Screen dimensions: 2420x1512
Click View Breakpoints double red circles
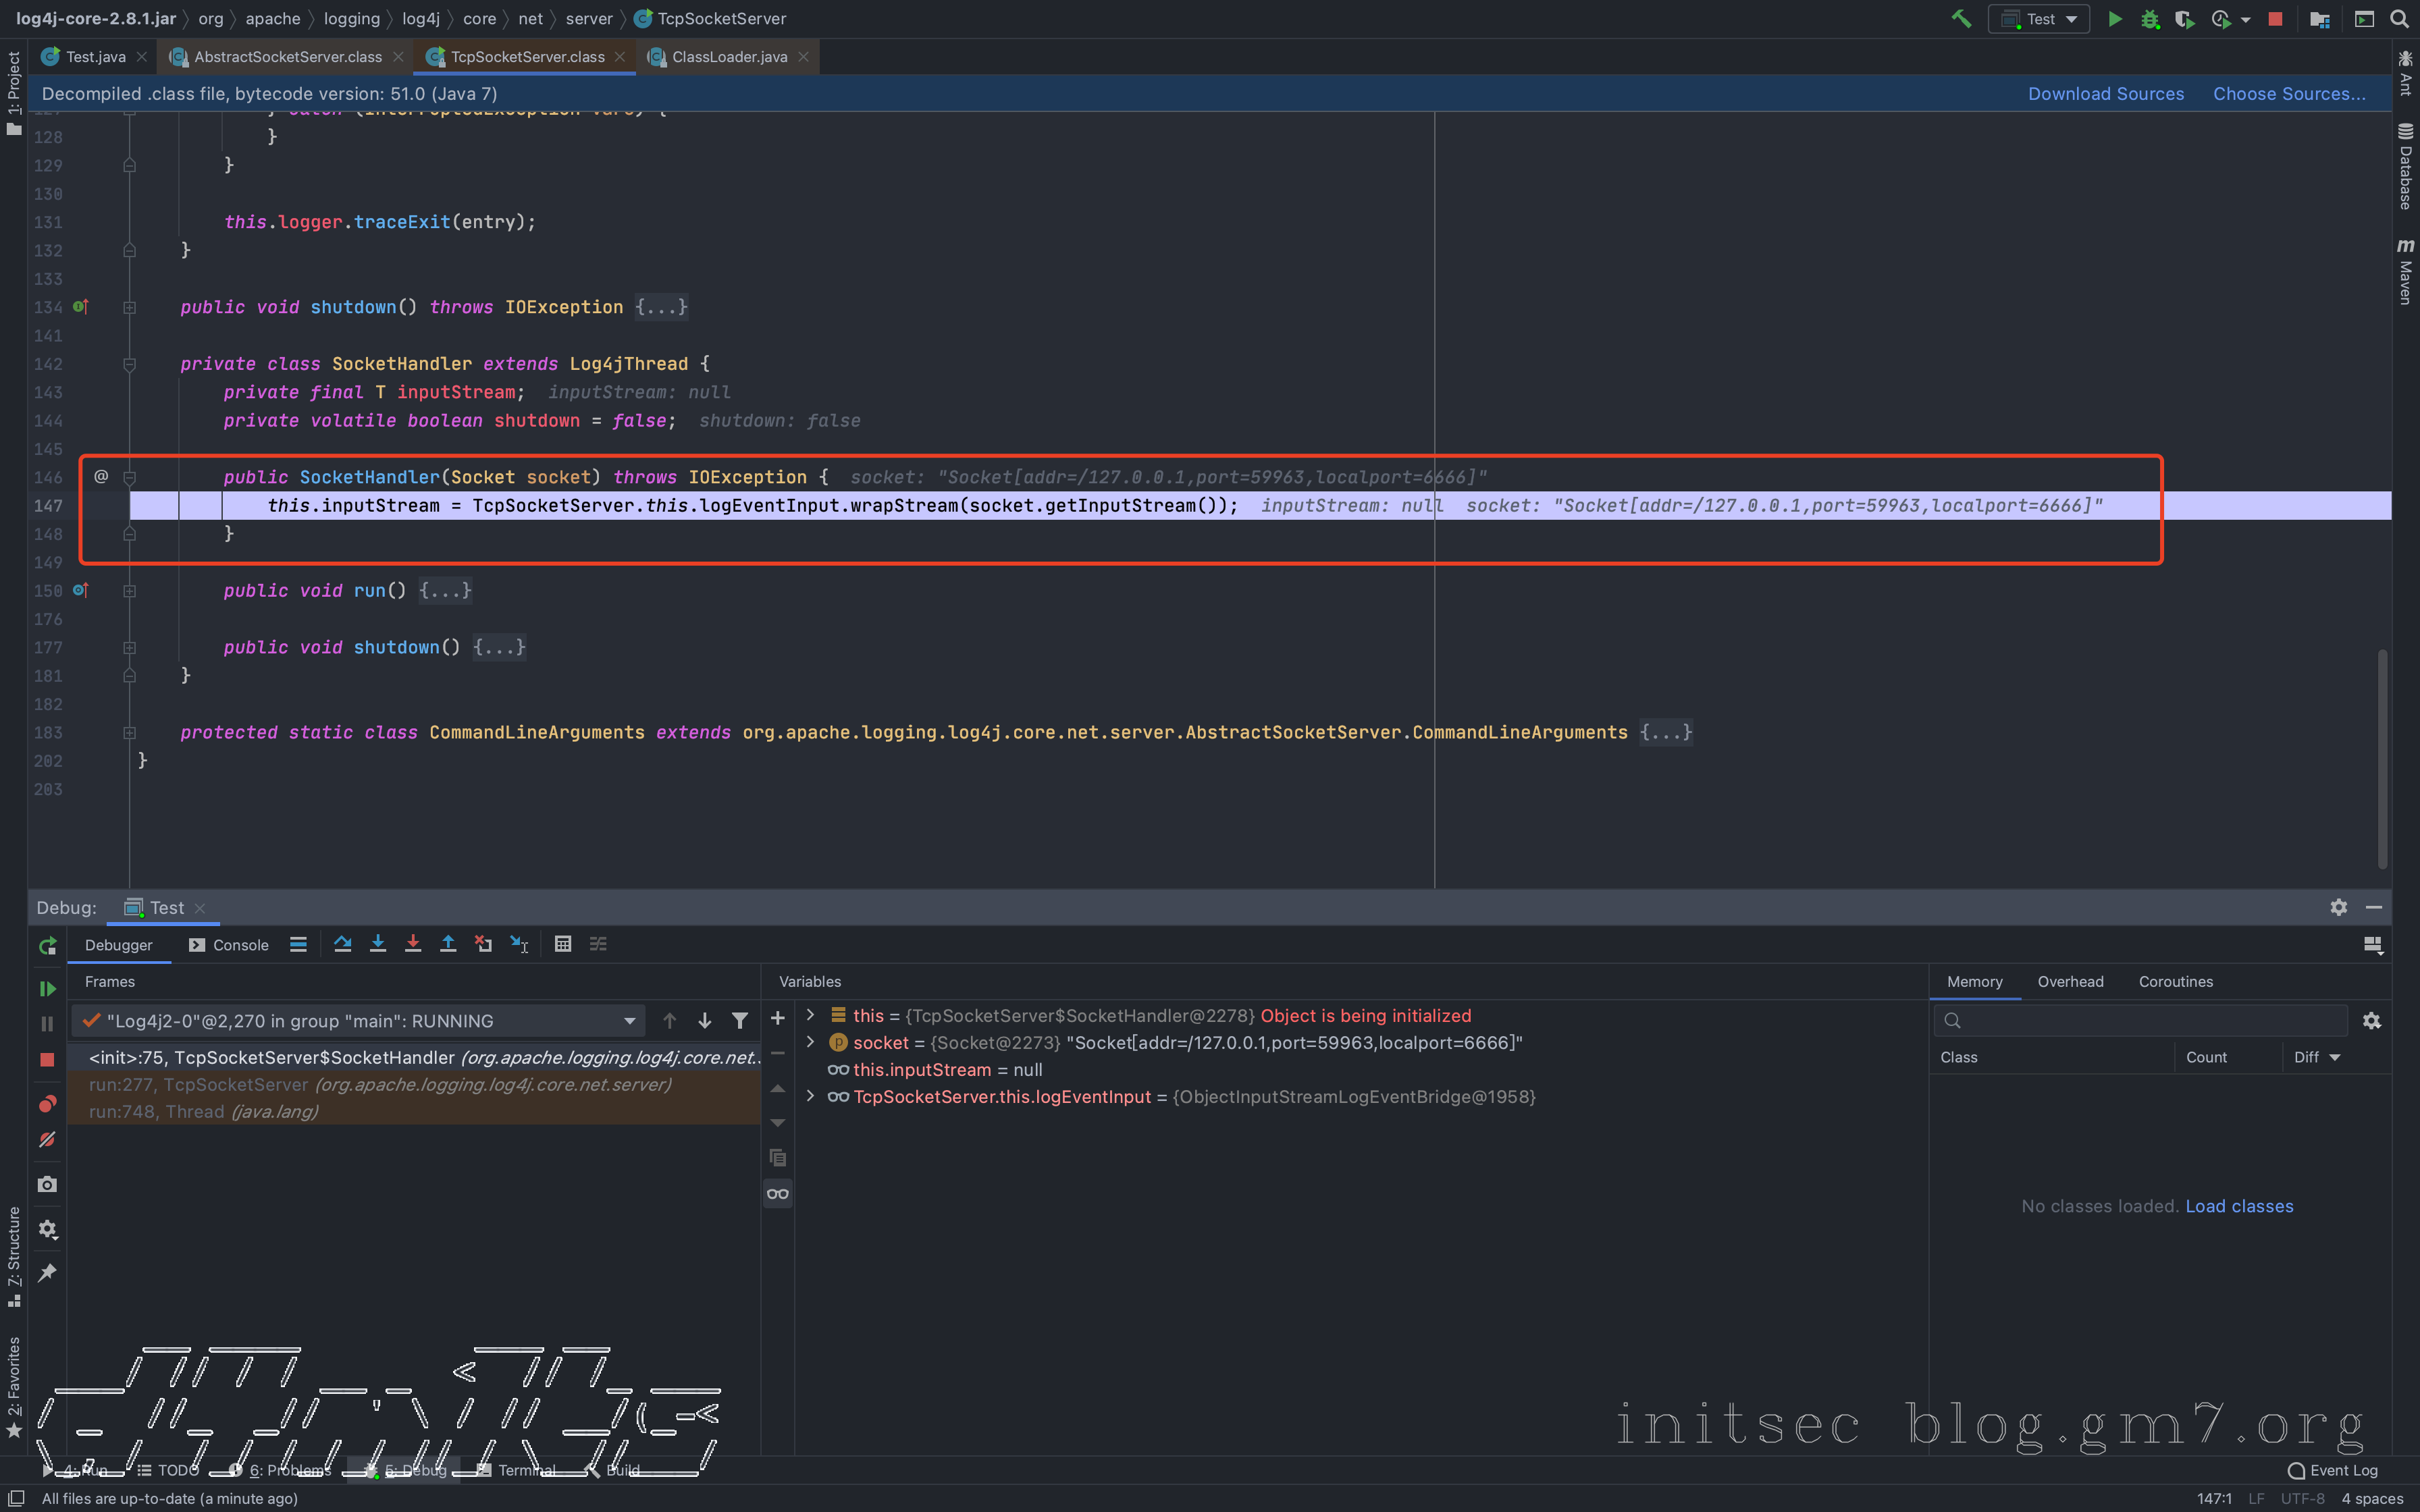(47, 1104)
